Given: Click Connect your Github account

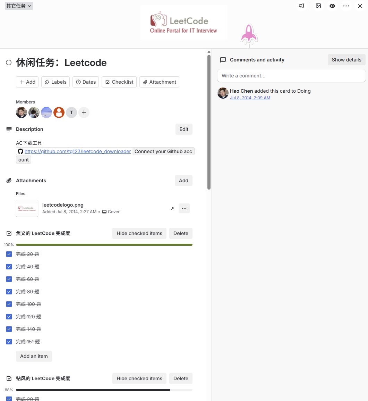Looking at the screenshot, I should pos(163,151).
